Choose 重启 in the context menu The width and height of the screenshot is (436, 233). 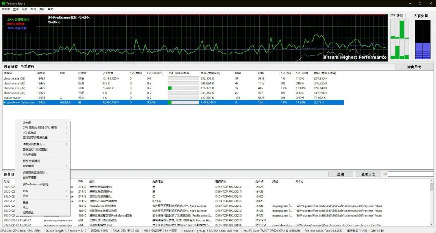(42, 202)
